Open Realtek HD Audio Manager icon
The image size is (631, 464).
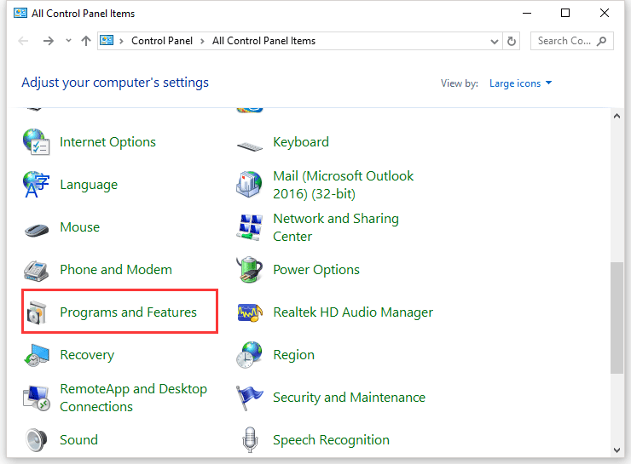click(x=250, y=312)
